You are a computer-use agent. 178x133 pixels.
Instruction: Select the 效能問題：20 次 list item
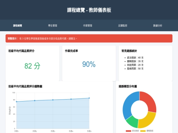pyautogui.click(x=135, y=65)
